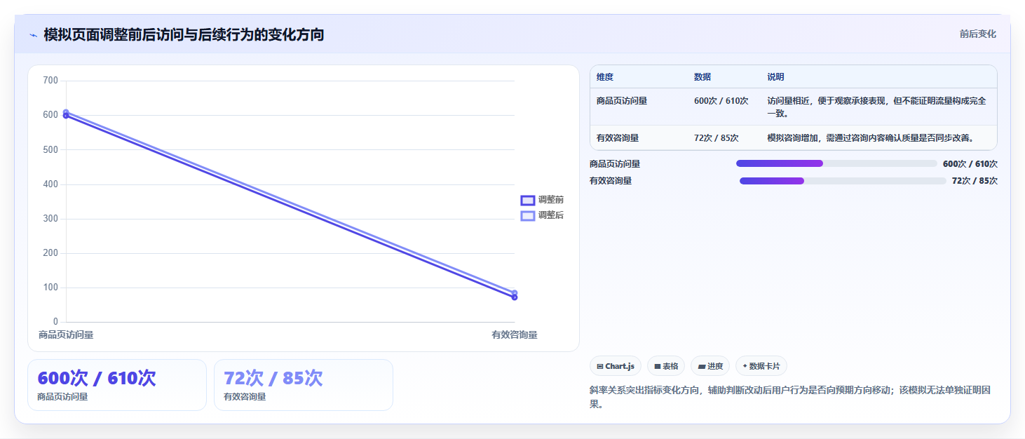
Task: Click the description starting 模拟咨询增加
Action: click(x=871, y=138)
